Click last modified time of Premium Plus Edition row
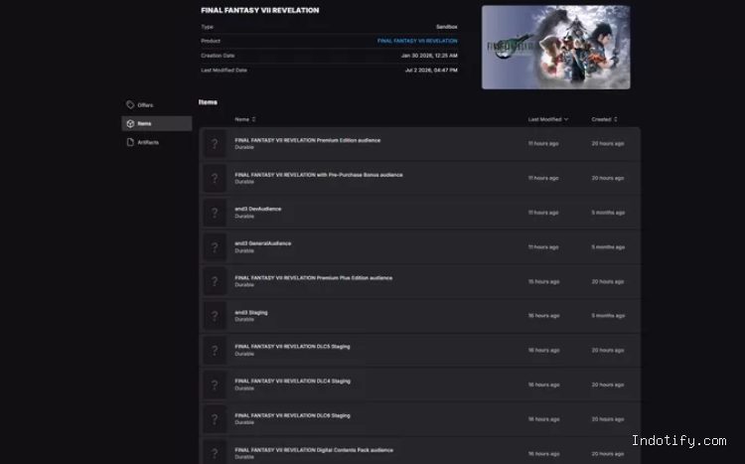Image resolution: width=745 pixels, height=464 pixels. [x=543, y=281]
